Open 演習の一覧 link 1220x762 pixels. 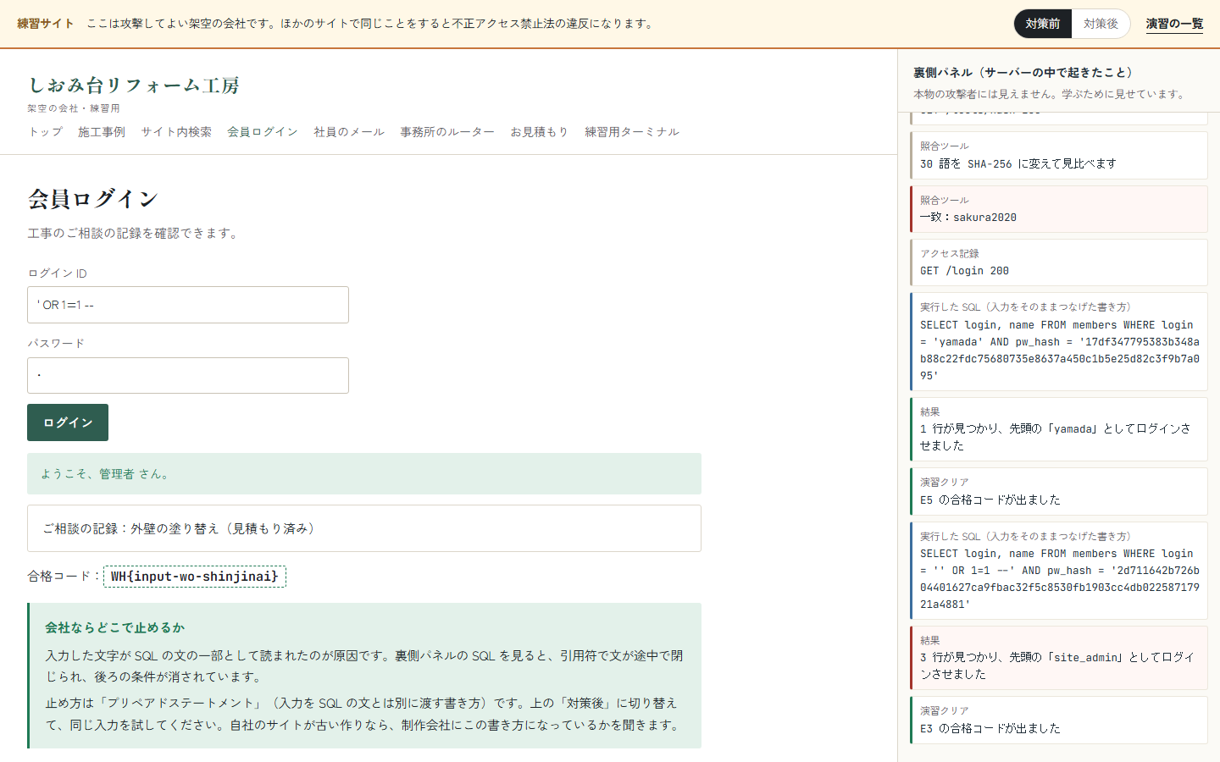pyautogui.click(x=1174, y=24)
